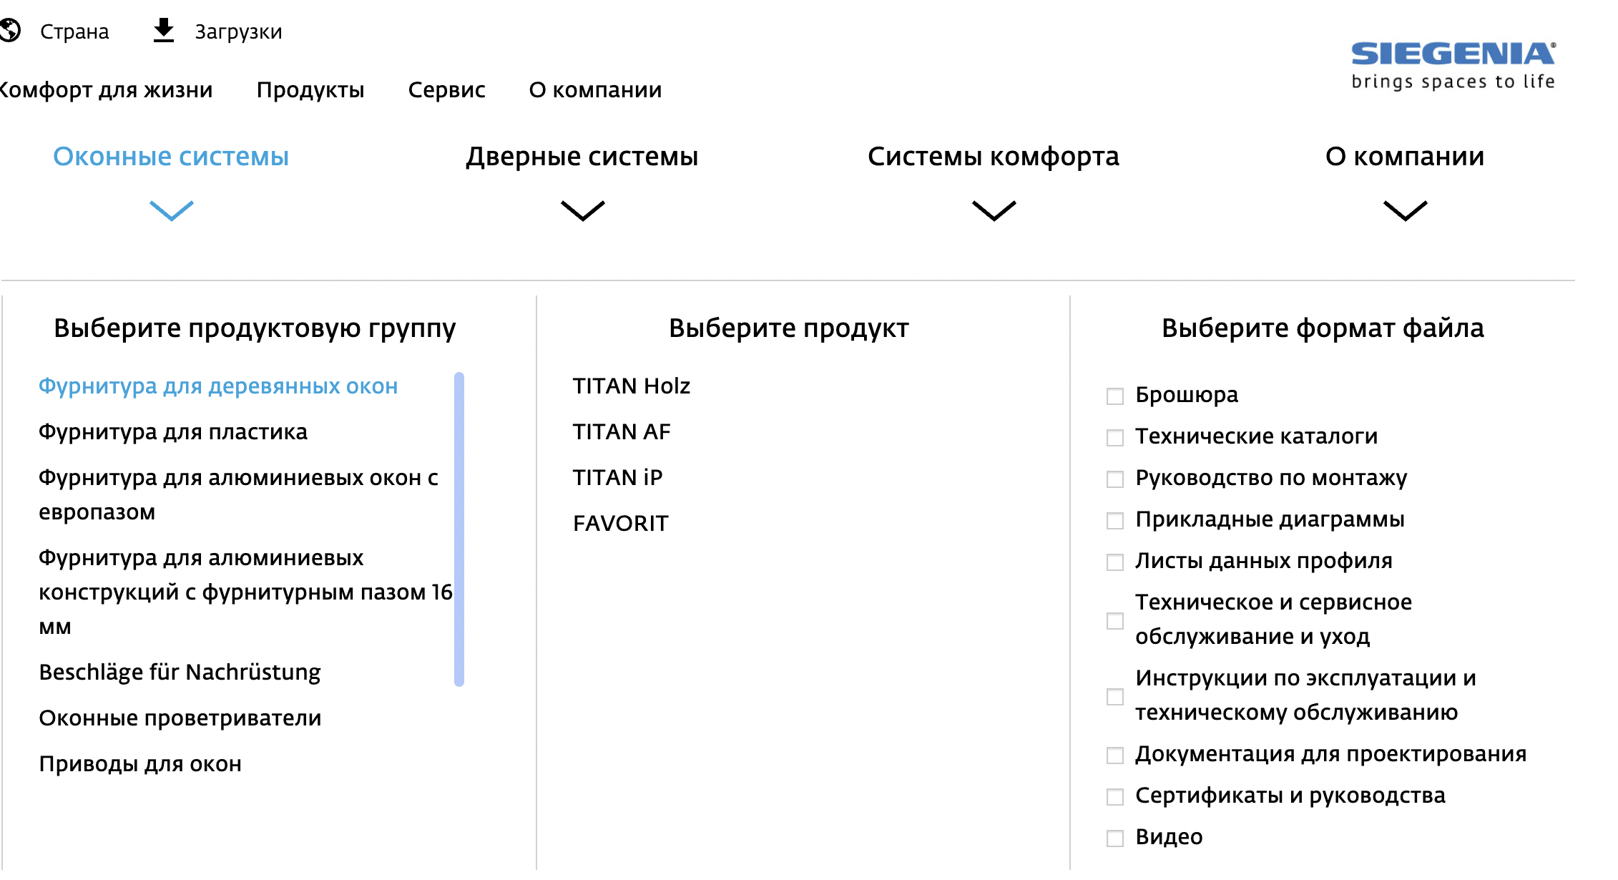This screenshot has height=880, width=1618.
Task: Choose Приводы для окон group
Action: [140, 764]
